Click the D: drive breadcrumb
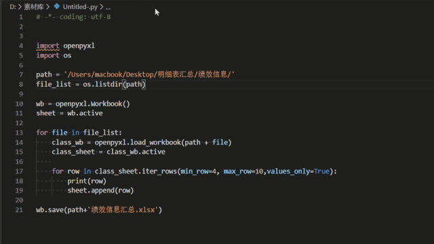The image size is (434, 244). pyautogui.click(x=13, y=7)
